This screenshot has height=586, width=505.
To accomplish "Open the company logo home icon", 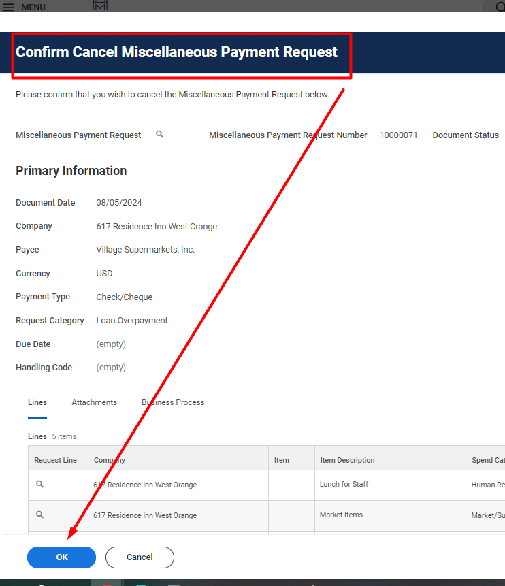I will click(100, 5).
